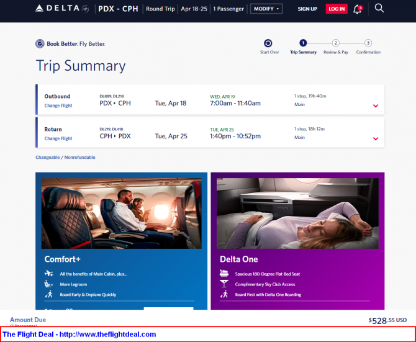The height and width of the screenshot is (342, 416).
Task: Expand the Outbound flight details chevron
Action: point(376,106)
